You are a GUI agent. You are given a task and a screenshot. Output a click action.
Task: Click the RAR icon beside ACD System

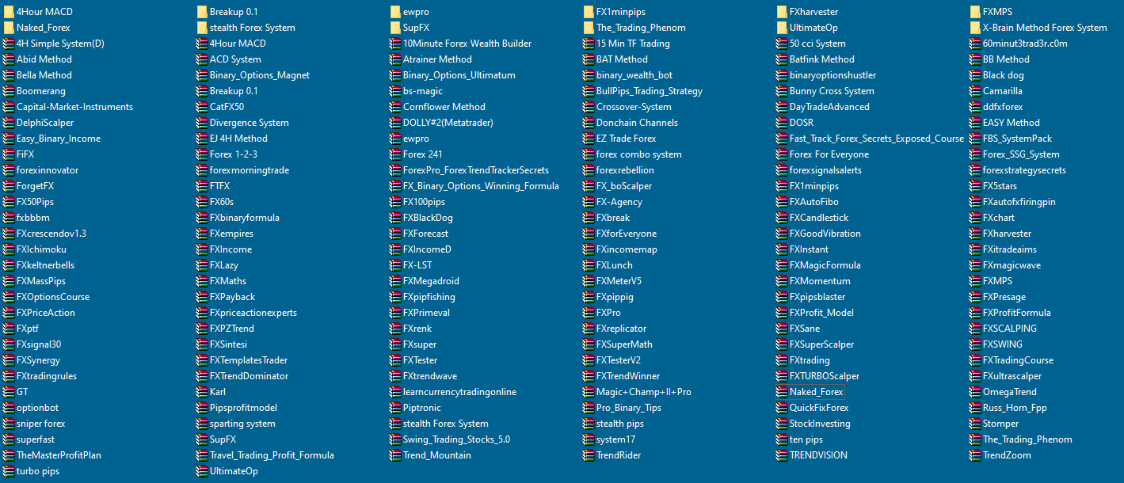coord(202,59)
